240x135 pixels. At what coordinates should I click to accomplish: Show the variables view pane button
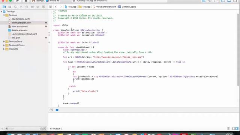233,129
